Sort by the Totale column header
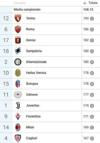This screenshot has height=143, width=100. coord(93,3)
